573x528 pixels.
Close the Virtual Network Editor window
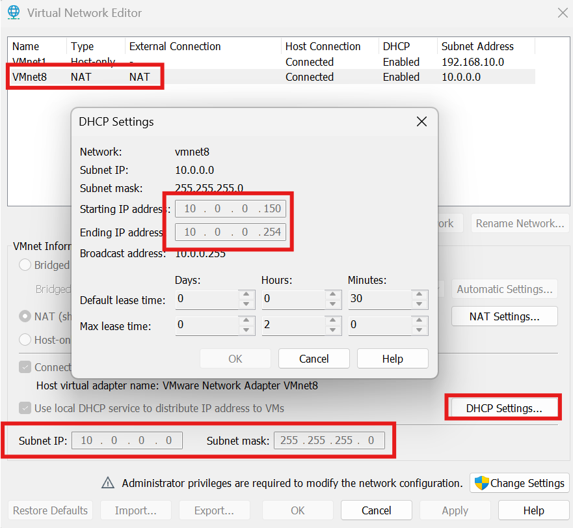(x=563, y=13)
